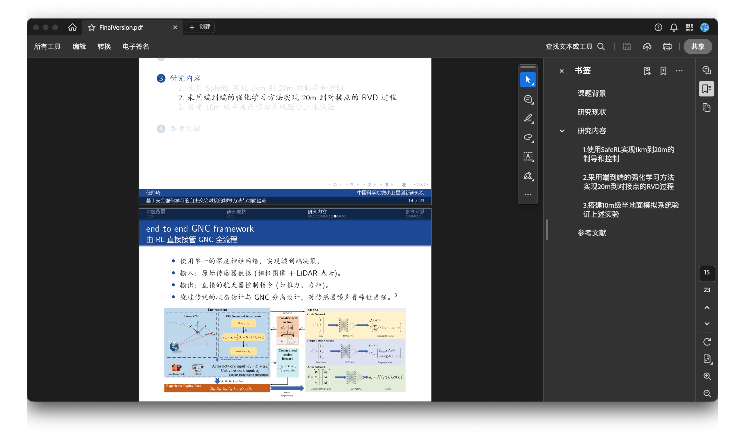Open bookmark panel more options
745x437 pixels.
pos(679,71)
